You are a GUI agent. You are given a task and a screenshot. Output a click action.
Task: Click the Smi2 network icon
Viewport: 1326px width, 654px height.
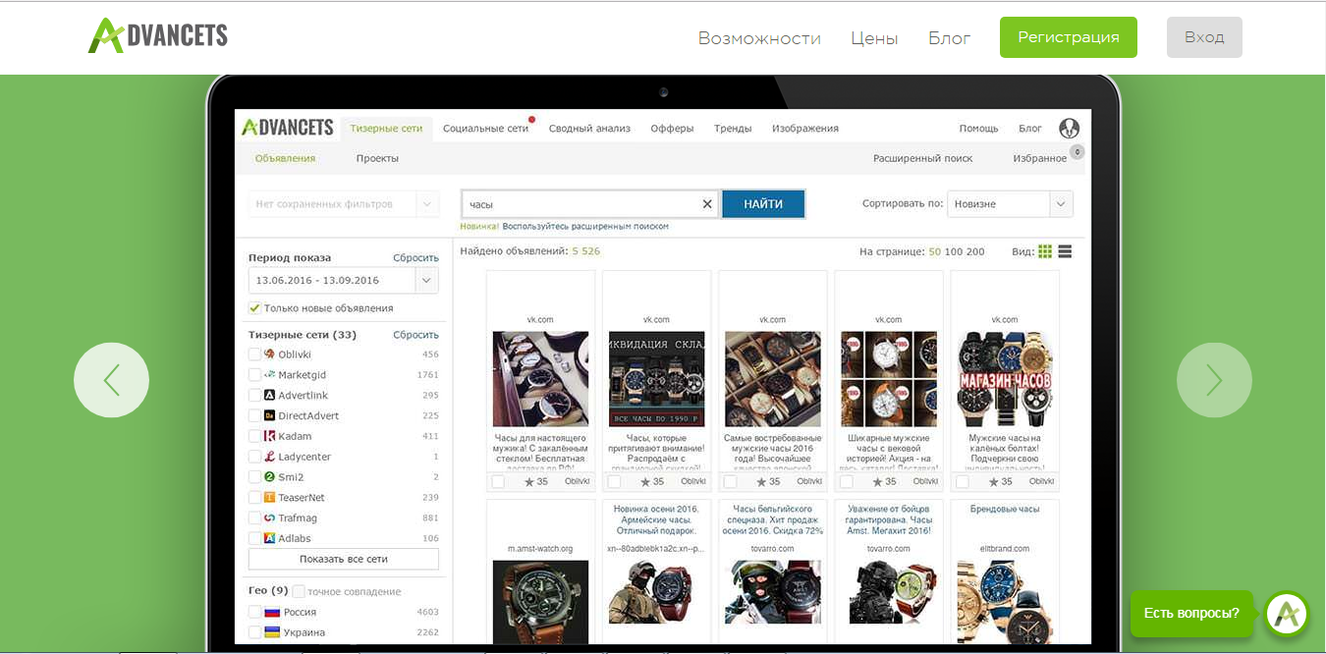click(269, 477)
